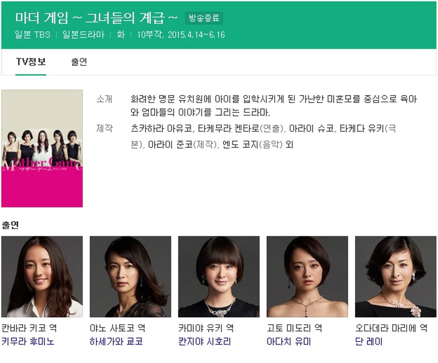438x363 pixels.
Task: Click the 방송종료 status badge
Action: (x=204, y=18)
